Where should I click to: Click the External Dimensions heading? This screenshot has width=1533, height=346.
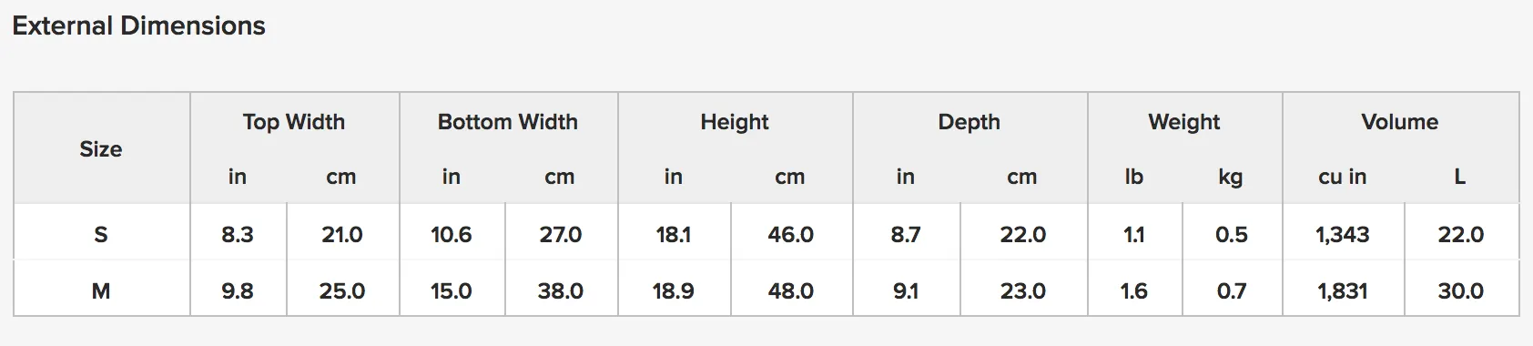(139, 25)
